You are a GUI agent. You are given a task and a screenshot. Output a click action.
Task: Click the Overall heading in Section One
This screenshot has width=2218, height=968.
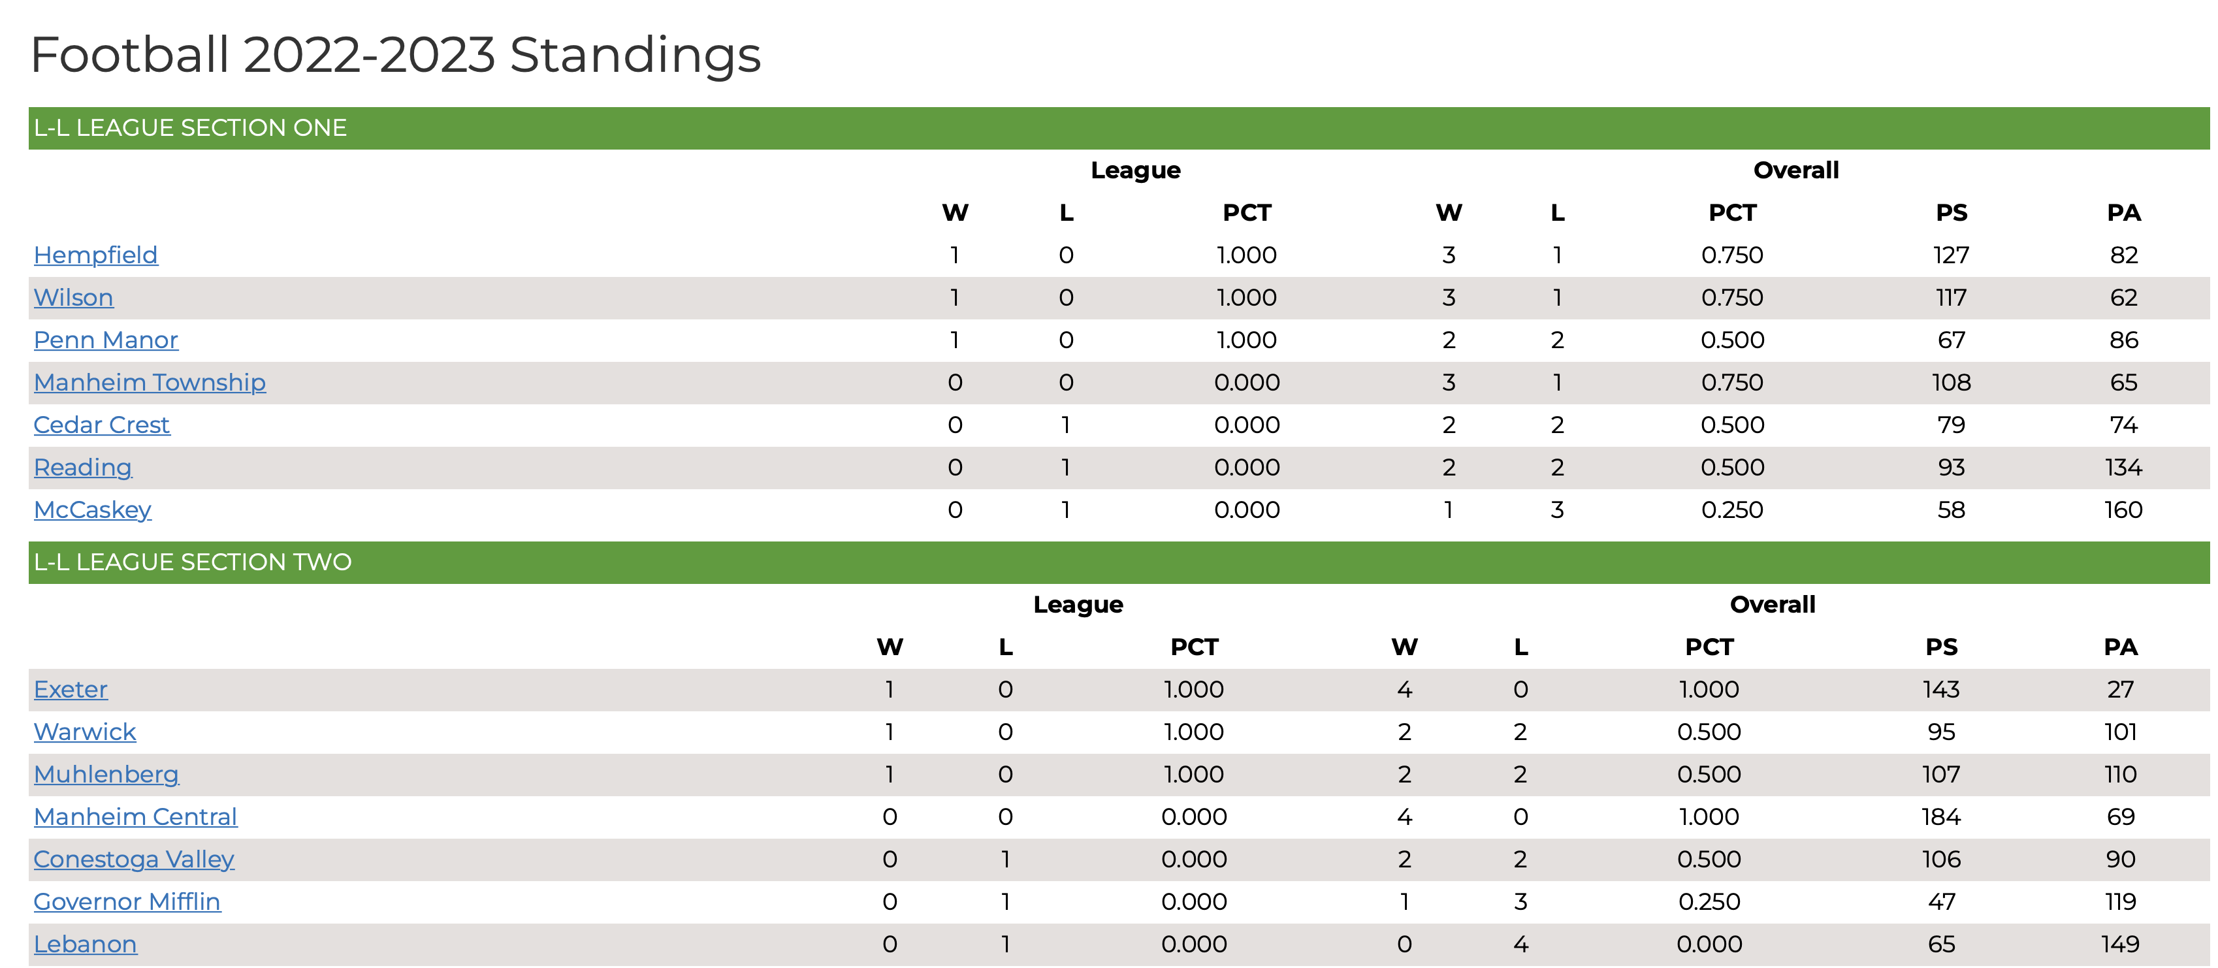pyautogui.click(x=1795, y=170)
